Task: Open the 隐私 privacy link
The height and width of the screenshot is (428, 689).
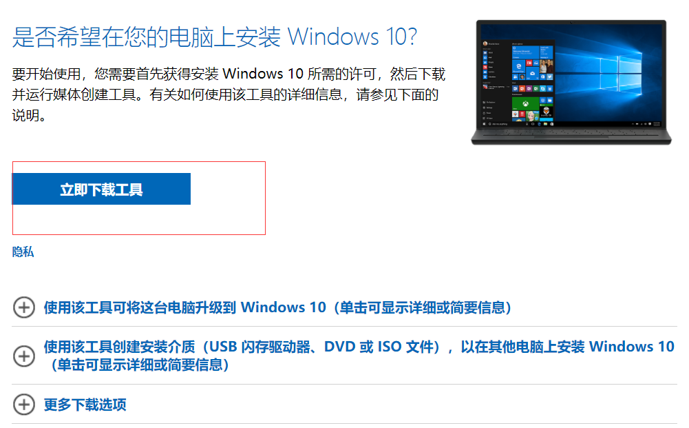Action: 23,252
